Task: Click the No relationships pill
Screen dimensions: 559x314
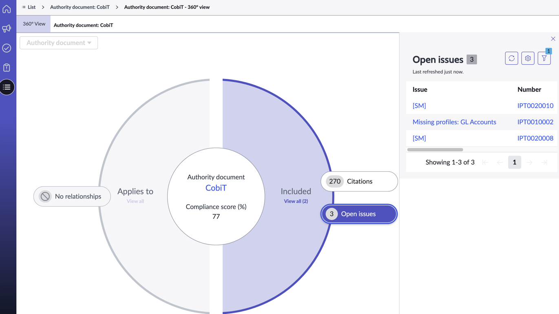Action: tap(72, 196)
